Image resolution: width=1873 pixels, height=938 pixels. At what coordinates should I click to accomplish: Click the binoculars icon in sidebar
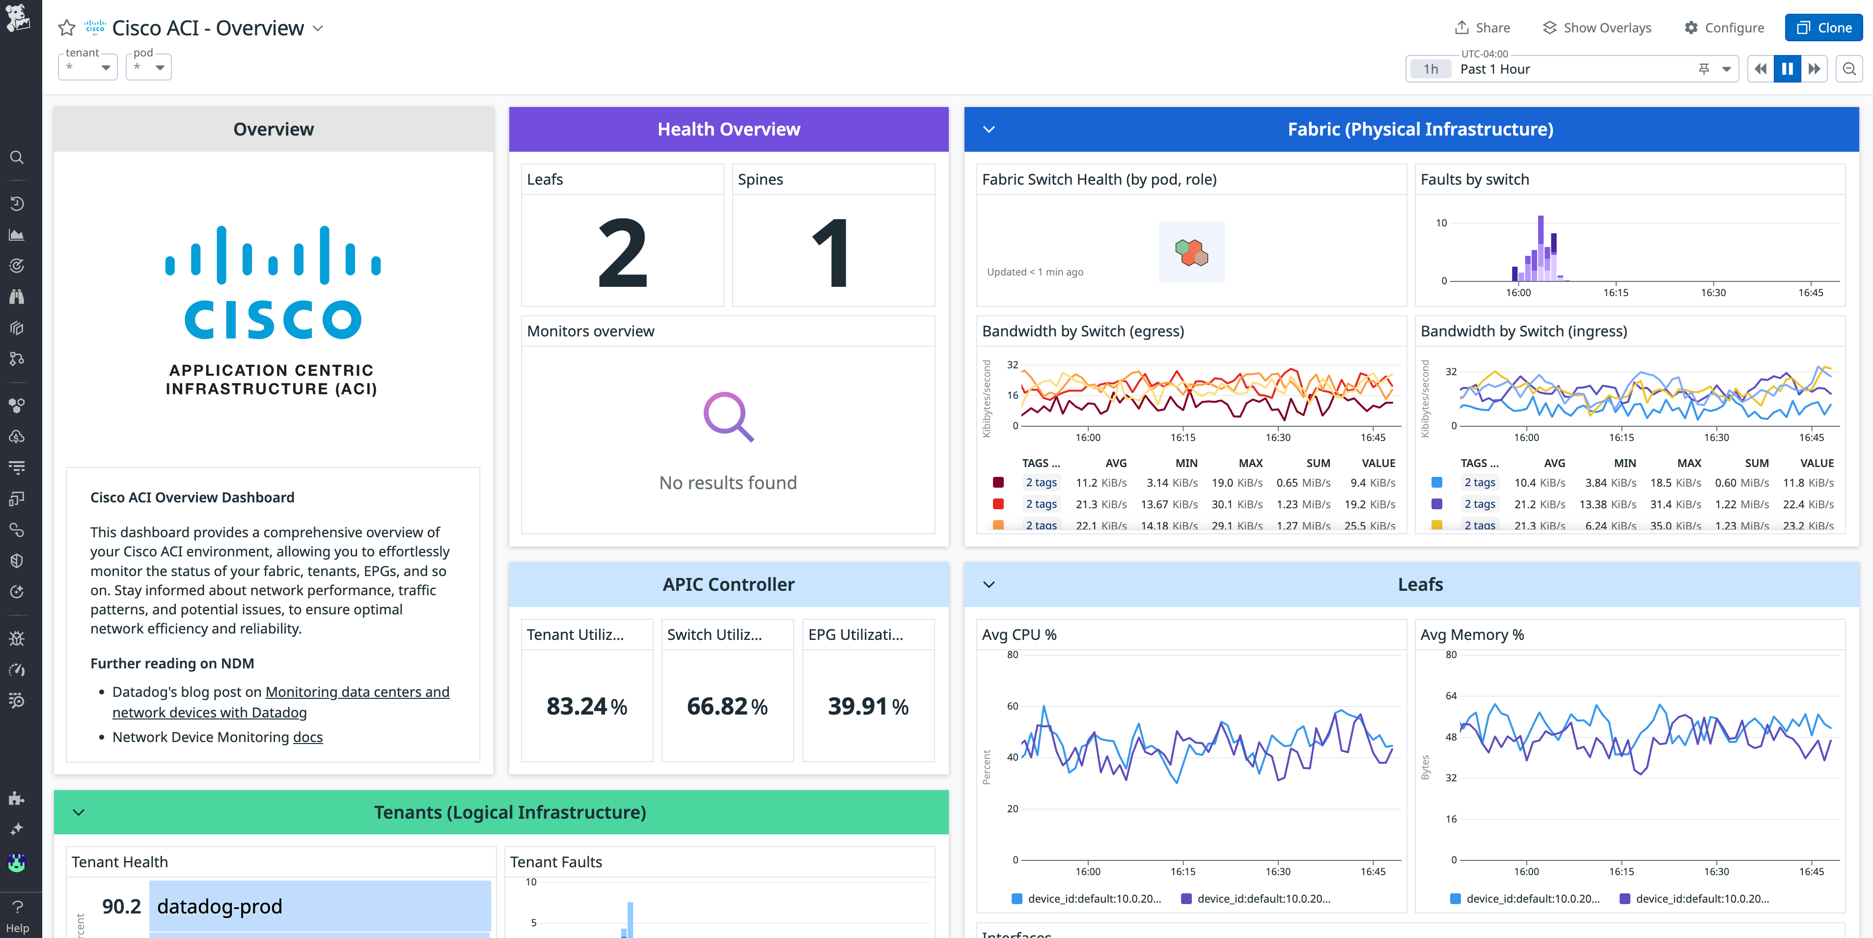[17, 297]
